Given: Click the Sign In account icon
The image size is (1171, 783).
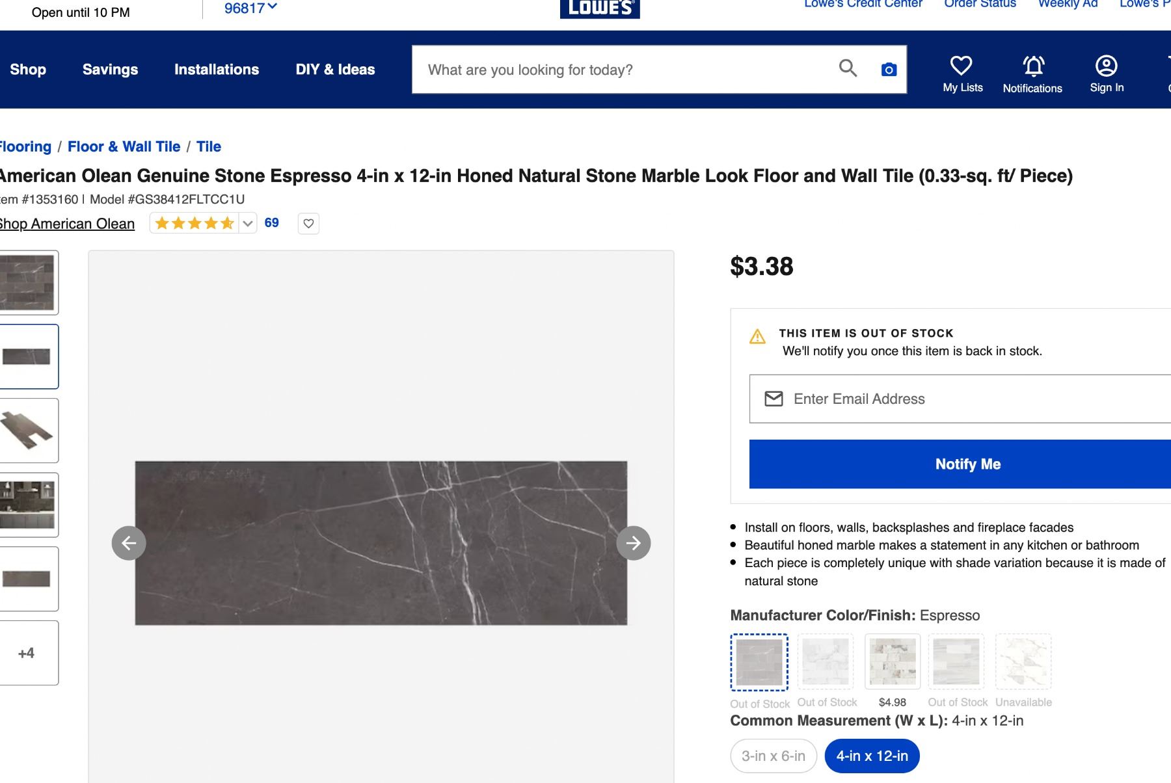Looking at the screenshot, I should 1107,67.
